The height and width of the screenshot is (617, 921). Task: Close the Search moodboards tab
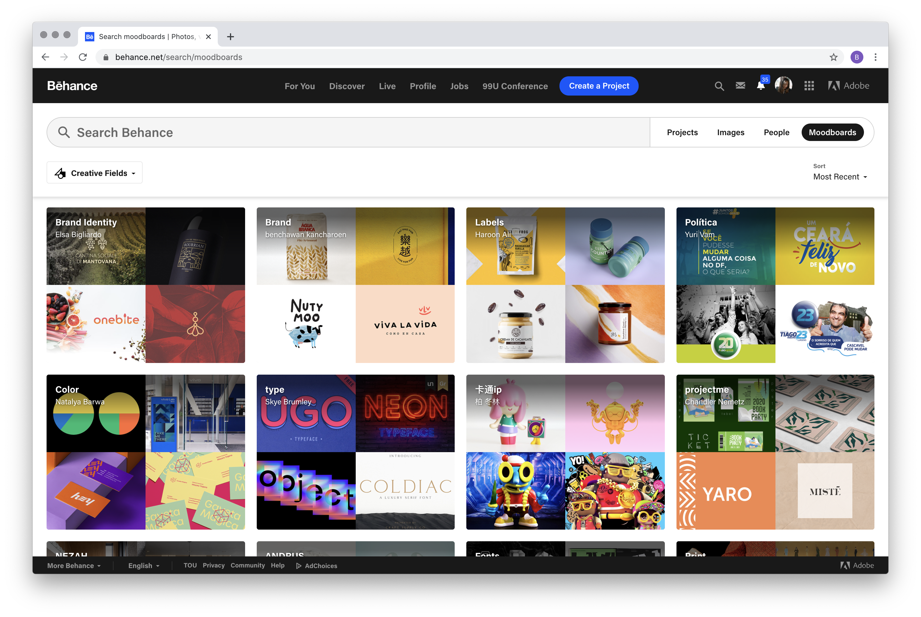coord(208,37)
